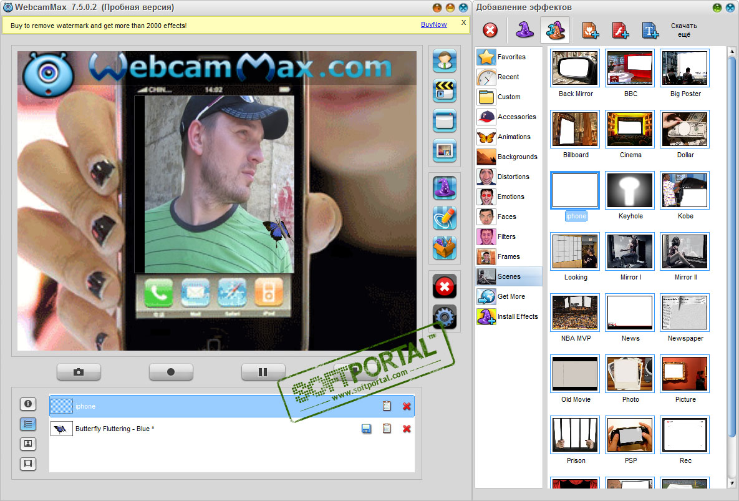Apply the Cinema scene
The width and height of the screenshot is (739, 501).
tap(630, 129)
